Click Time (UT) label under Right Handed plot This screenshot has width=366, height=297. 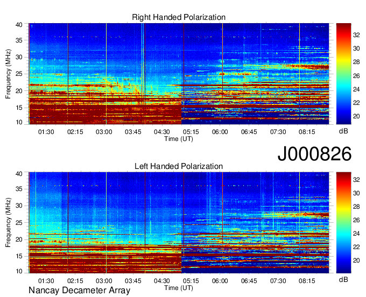(x=179, y=139)
